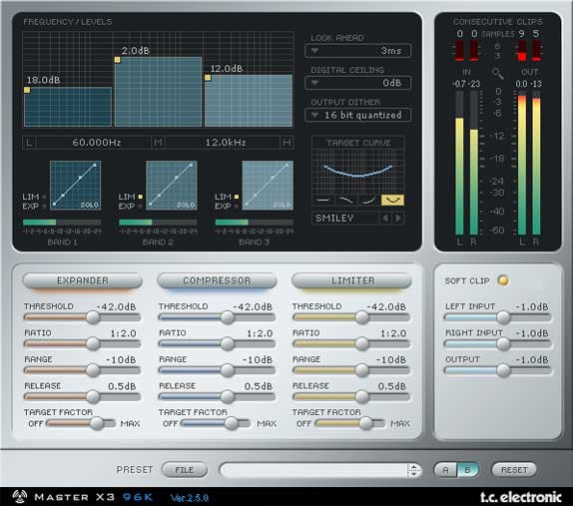Click the Left Input slider knob
Viewport: 573px width, 506px height.
[503, 317]
